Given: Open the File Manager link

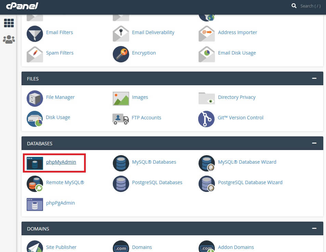Looking at the screenshot, I should 60,97.
